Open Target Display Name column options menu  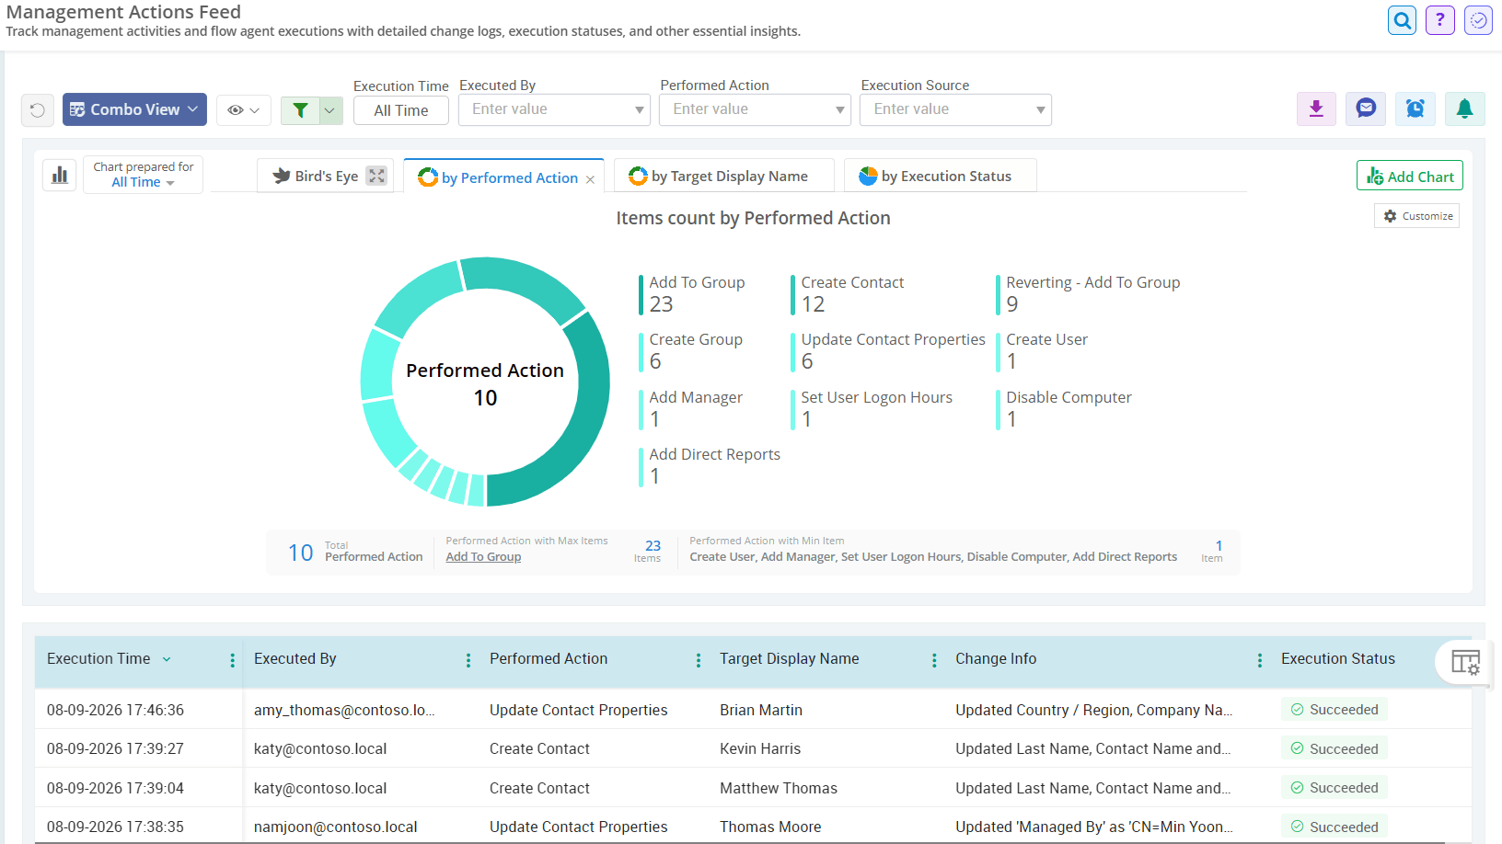tap(934, 660)
